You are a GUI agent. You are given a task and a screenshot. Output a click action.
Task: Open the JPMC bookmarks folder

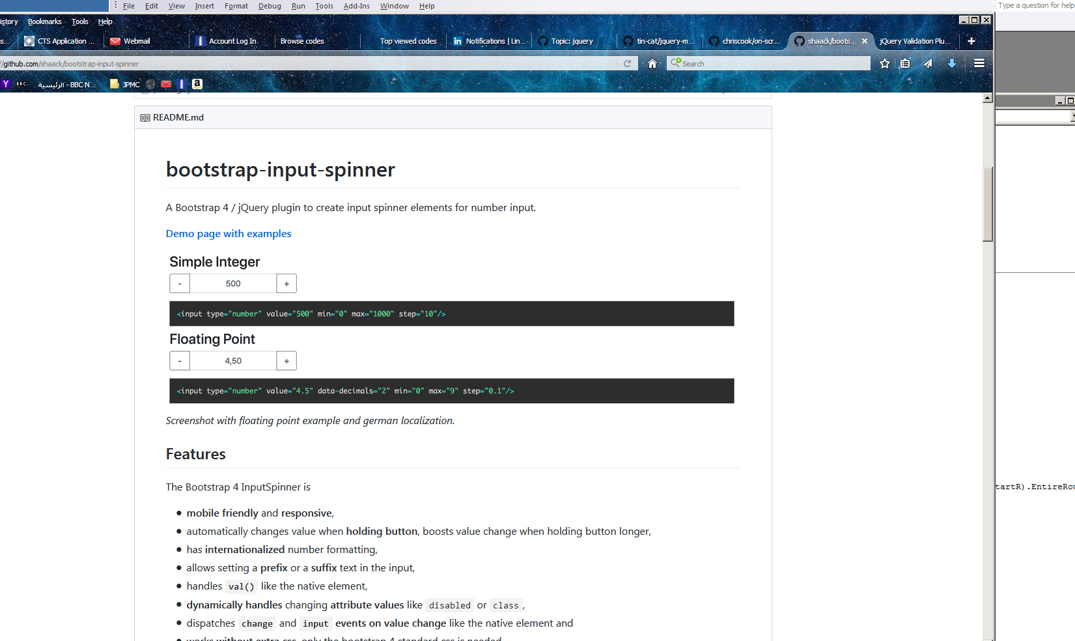[x=125, y=84]
